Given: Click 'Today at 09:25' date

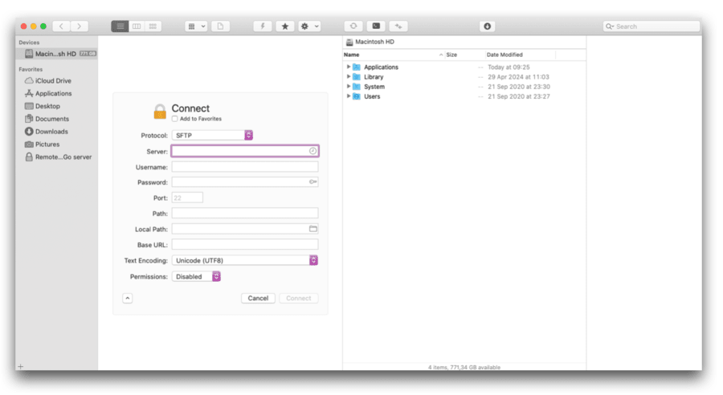Looking at the screenshot, I should point(509,67).
